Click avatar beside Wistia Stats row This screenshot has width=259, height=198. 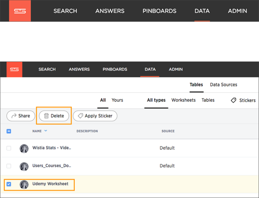click(x=24, y=148)
